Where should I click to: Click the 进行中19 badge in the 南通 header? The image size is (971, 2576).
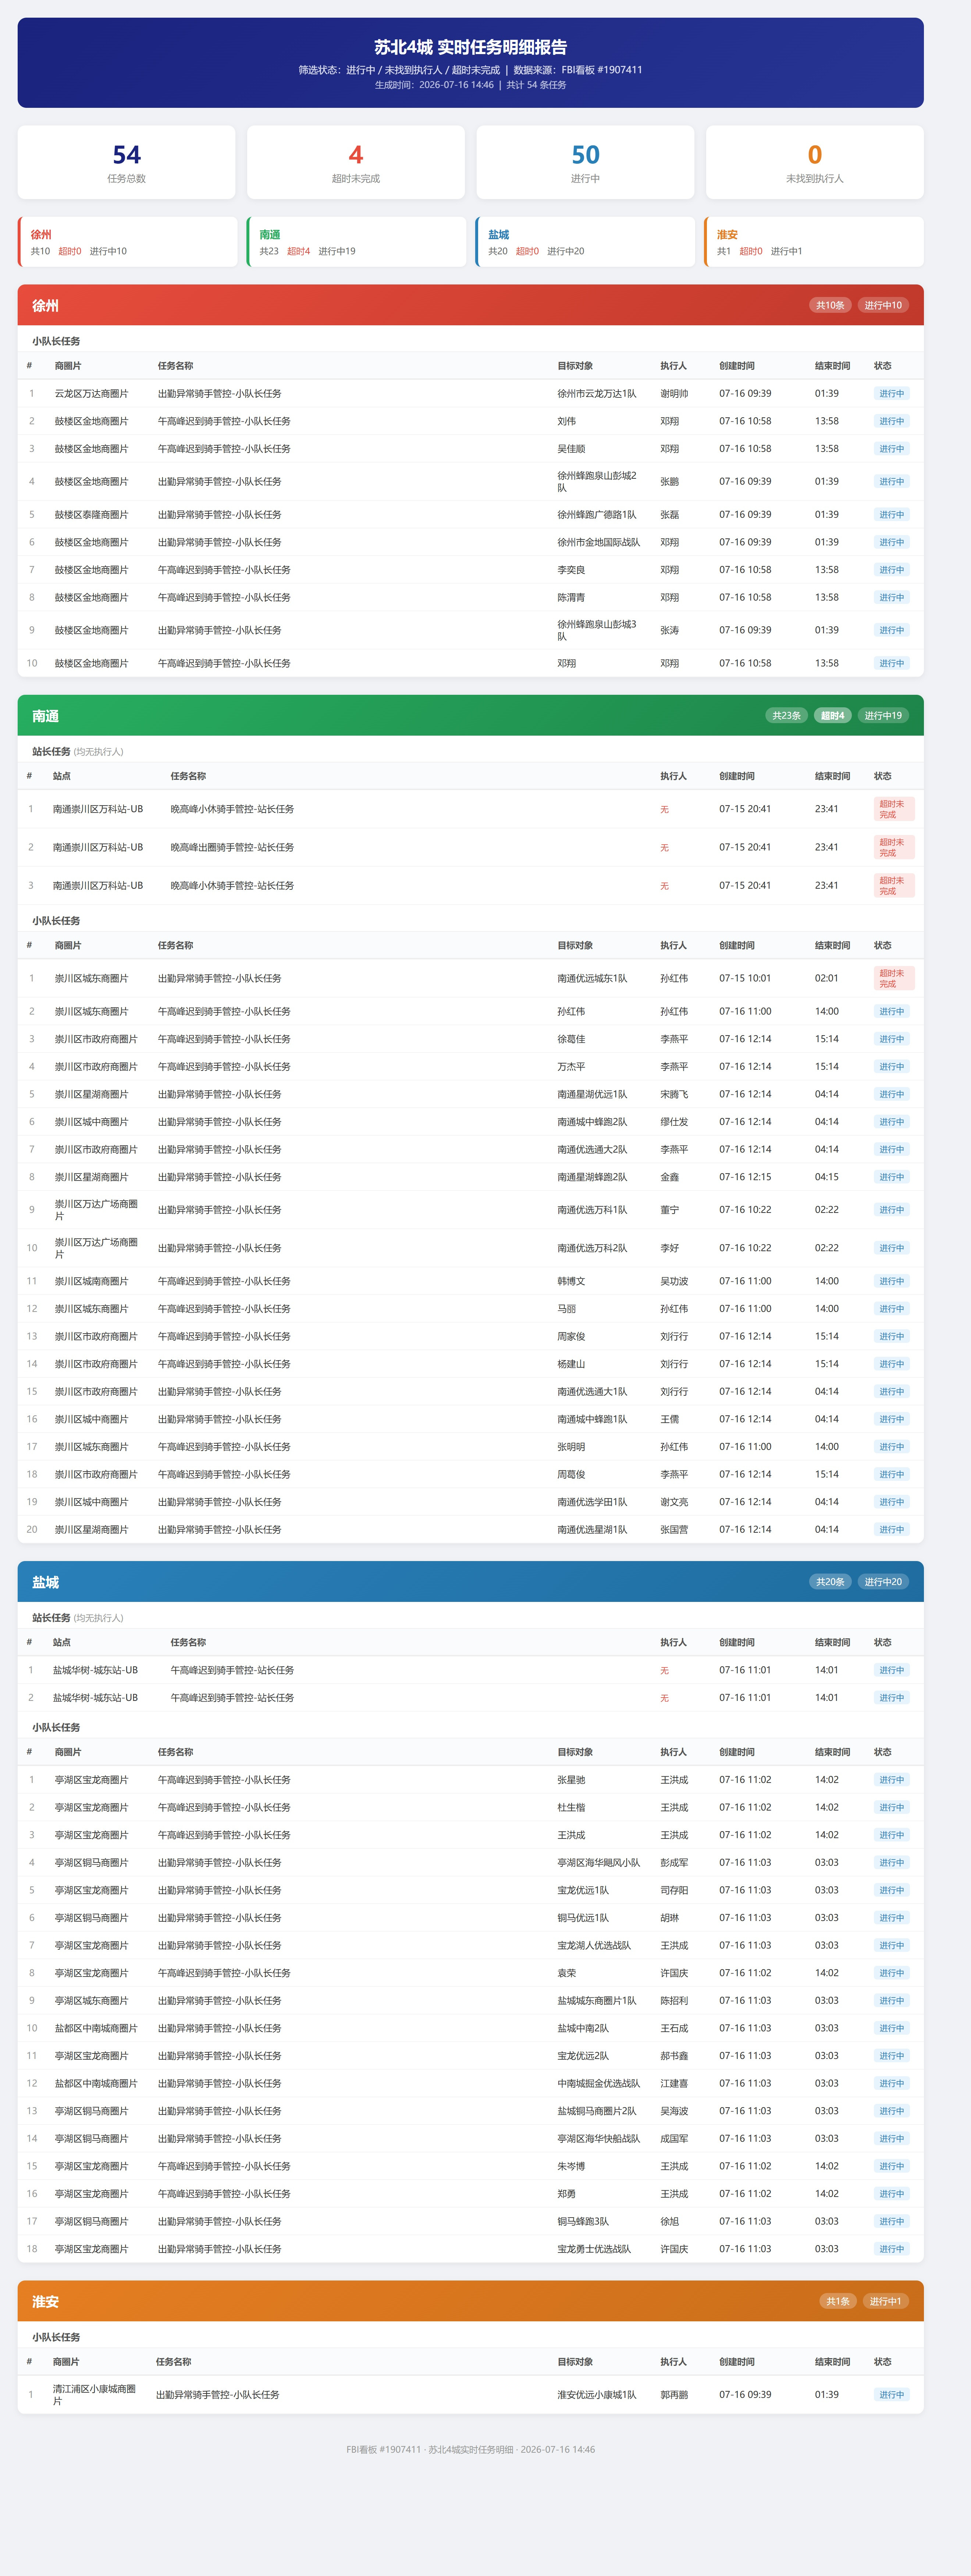tap(883, 715)
